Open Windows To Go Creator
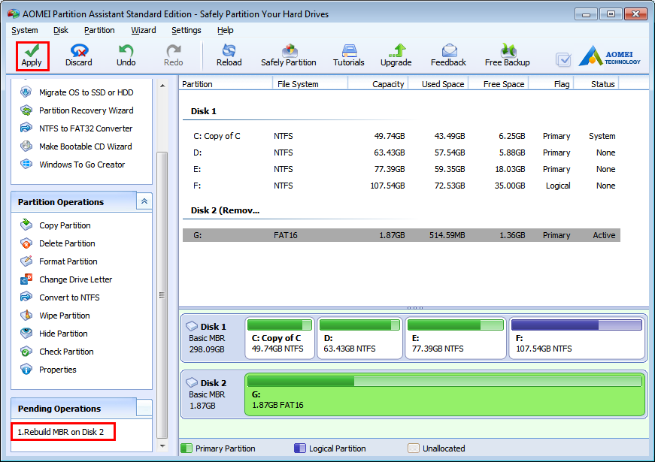655x462 pixels. coord(73,165)
